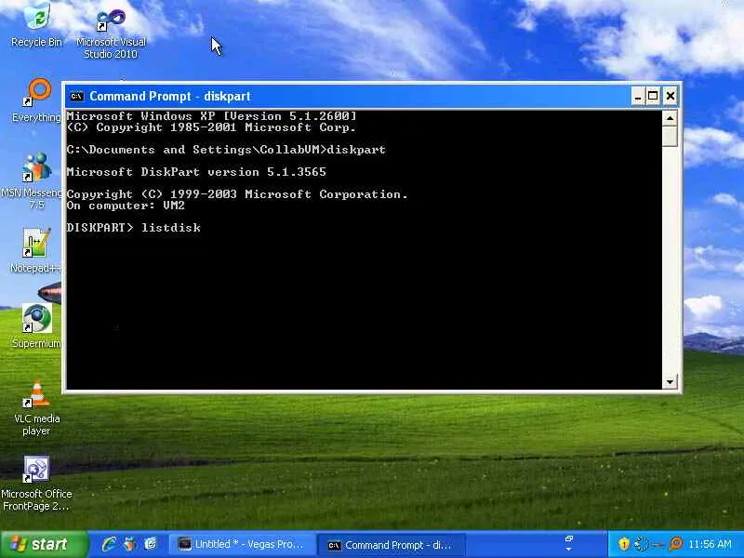Screen dimensions: 744x558
Task: Click the small taskbar toolbar icon near tray
Action: pyautogui.click(x=569, y=538)
